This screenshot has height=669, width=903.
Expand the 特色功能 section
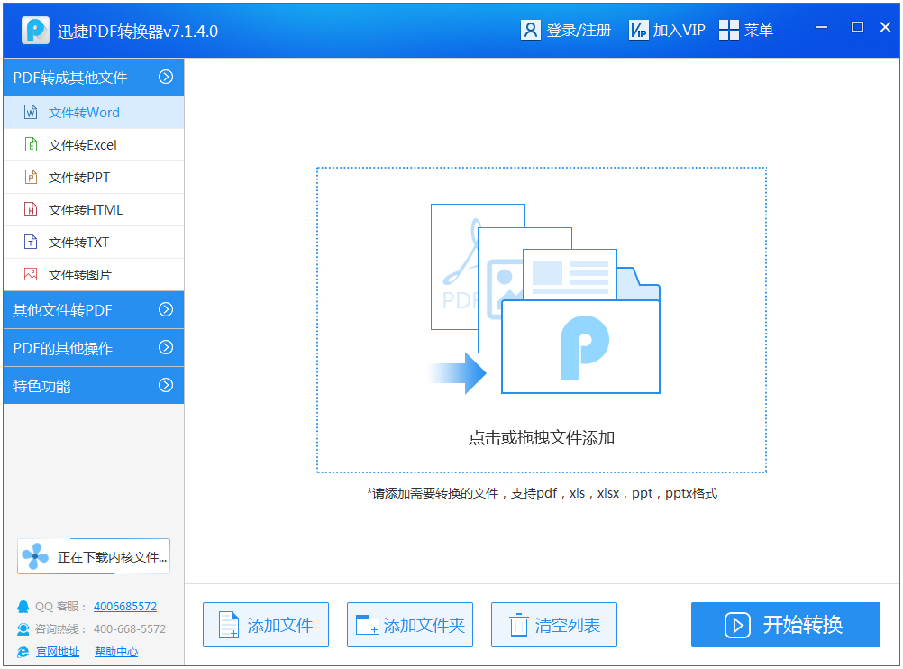94,386
